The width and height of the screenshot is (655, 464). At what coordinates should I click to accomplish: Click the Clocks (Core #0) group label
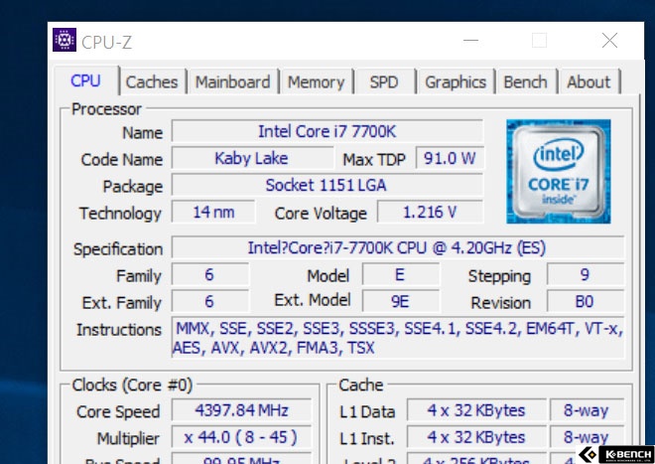point(132,385)
